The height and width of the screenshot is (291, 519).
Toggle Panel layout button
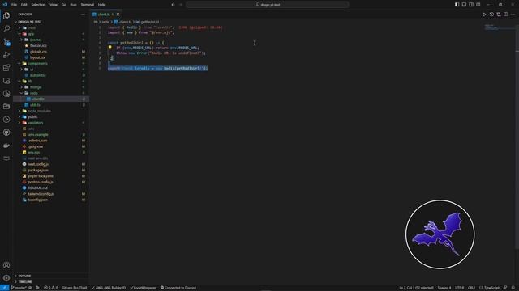(464, 5)
